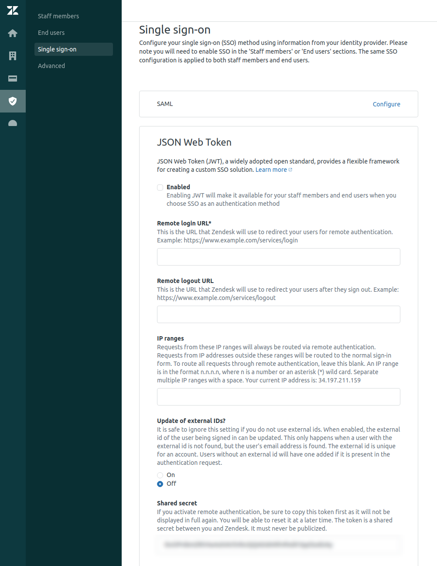Click the bottom profile icon in sidebar
The image size is (437, 566).
coord(13,123)
